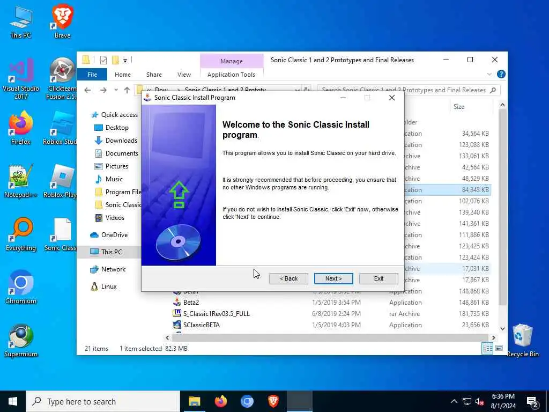Click the Brave taskbar icon

(273, 401)
